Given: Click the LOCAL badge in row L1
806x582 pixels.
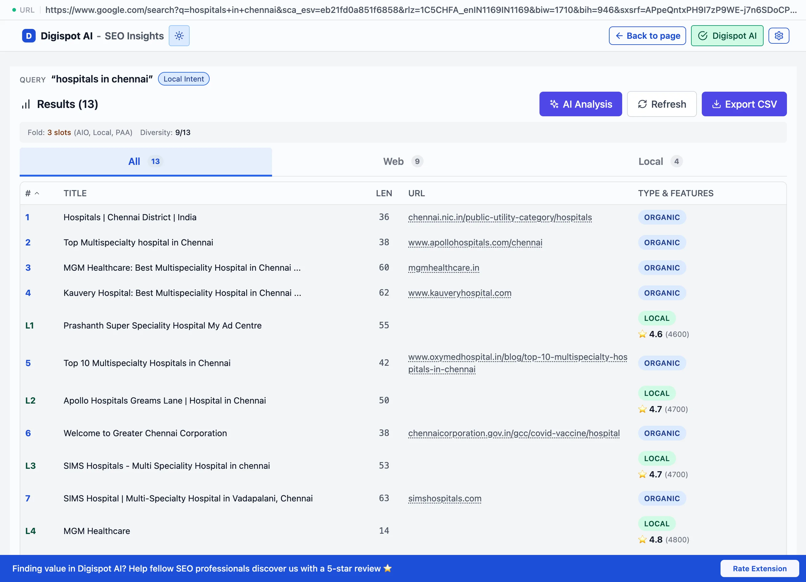Looking at the screenshot, I should (657, 318).
